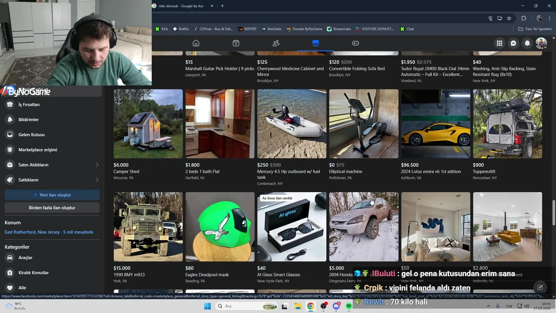Open the Mercury outboard boat photo

point(292,124)
